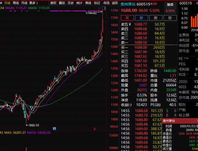198x151 pixels.
Task: Click the 撤 cancel order button
Action: pyautogui.click(x=156, y=18)
